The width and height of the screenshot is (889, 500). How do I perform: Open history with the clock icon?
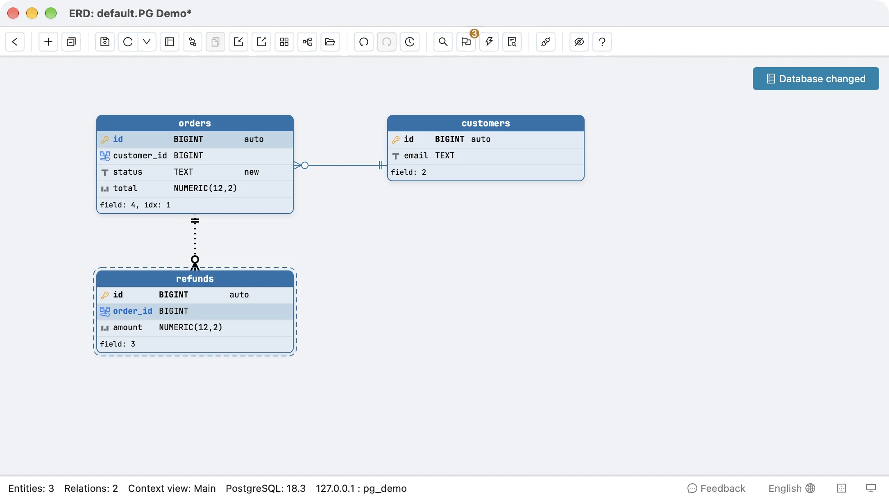[x=410, y=42]
